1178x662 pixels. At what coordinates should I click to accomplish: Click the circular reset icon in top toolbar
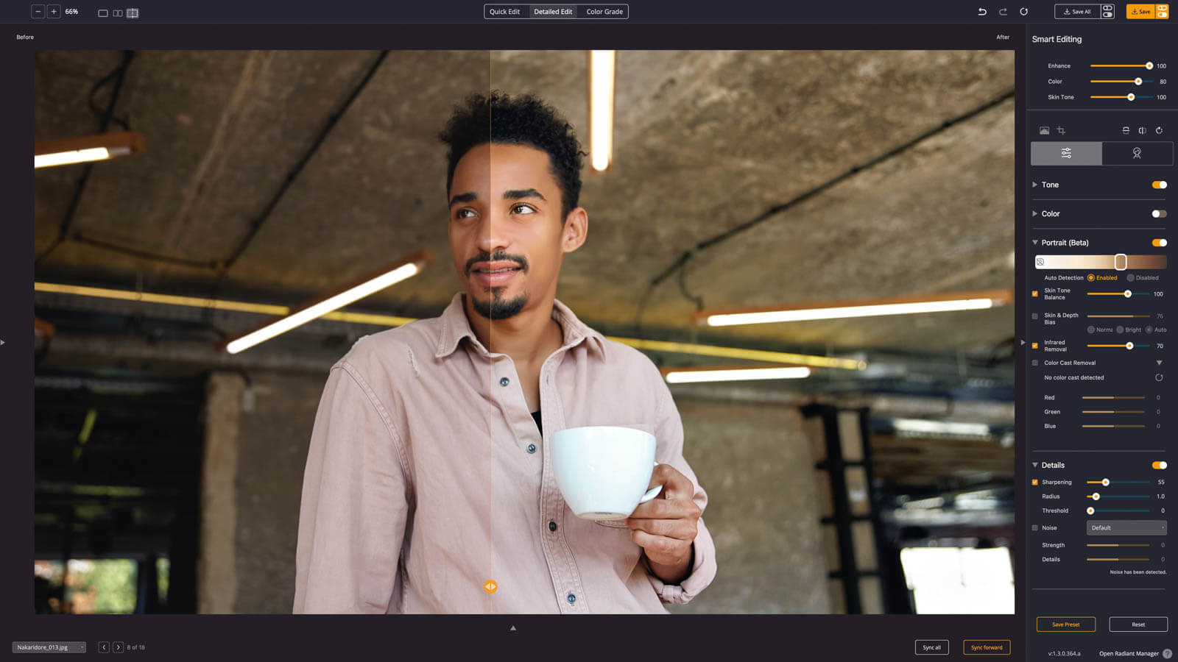click(x=1023, y=12)
